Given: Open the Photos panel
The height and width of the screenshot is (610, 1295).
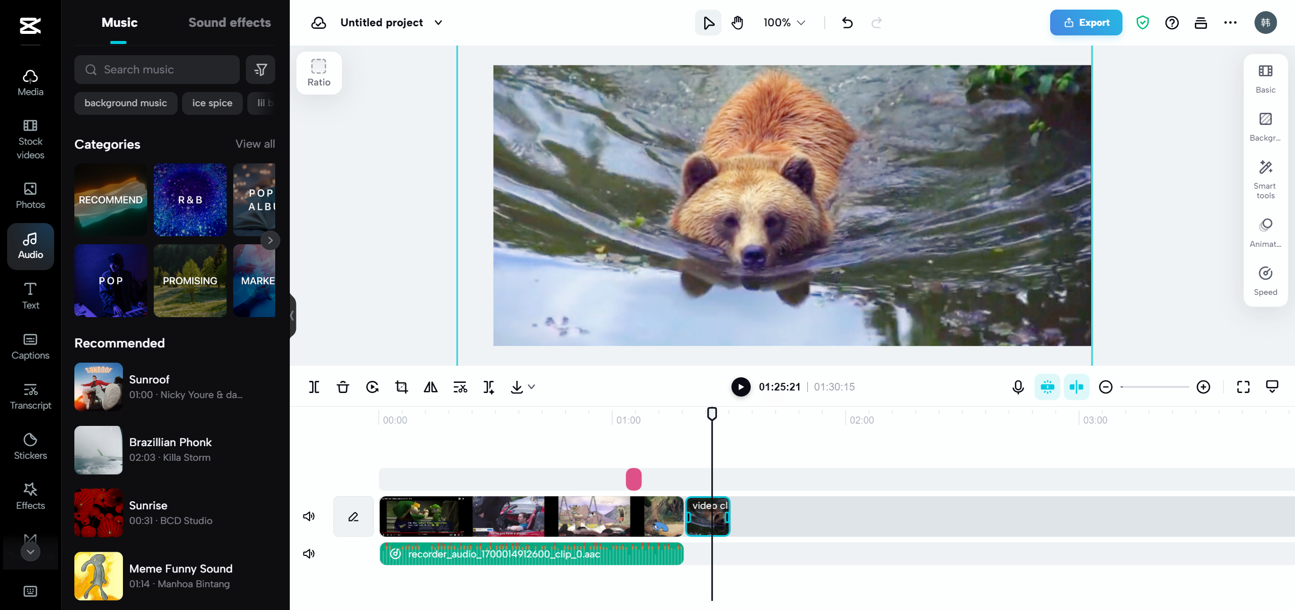Looking at the screenshot, I should click(x=30, y=196).
